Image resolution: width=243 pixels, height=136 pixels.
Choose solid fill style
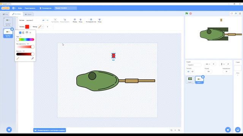[20, 33]
